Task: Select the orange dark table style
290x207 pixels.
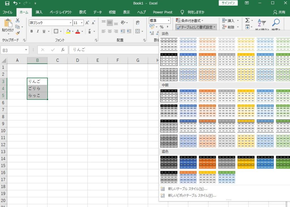Action: (x=207, y=162)
